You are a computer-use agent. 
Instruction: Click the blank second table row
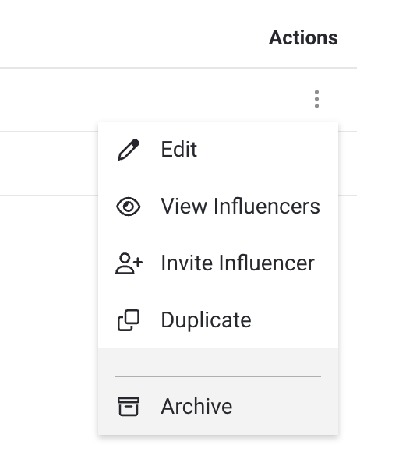49,164
